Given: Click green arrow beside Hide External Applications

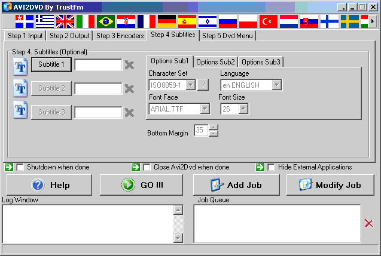Looking at the screenshot, I should (260, 167).
